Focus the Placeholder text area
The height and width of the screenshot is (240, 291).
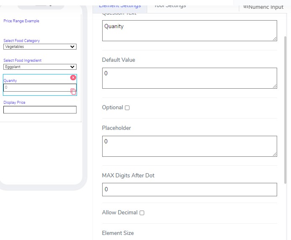point(189,146)
